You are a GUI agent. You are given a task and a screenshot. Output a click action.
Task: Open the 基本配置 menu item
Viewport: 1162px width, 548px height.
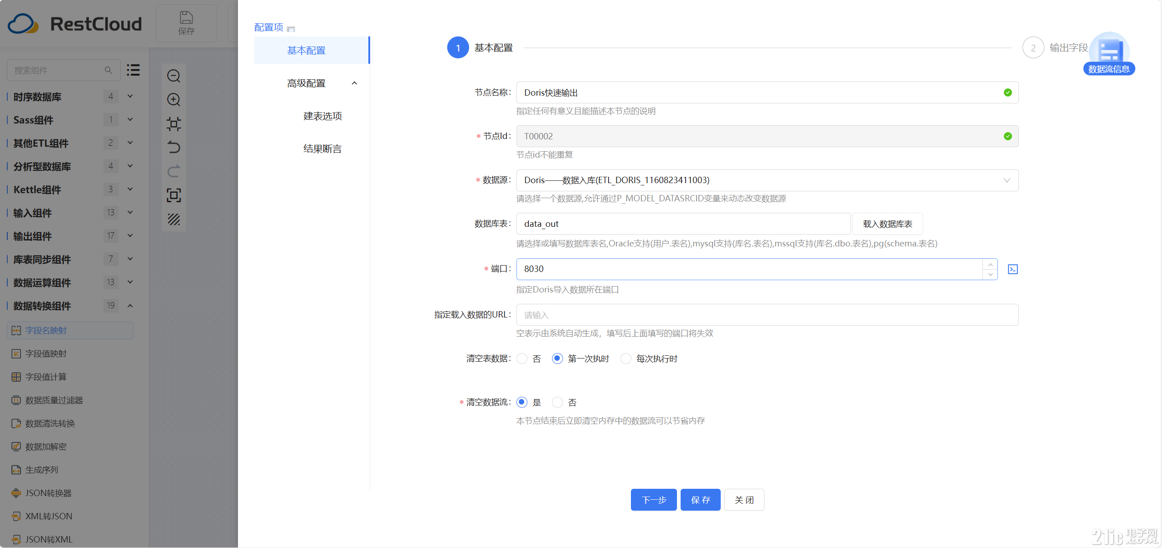point(311,50)
